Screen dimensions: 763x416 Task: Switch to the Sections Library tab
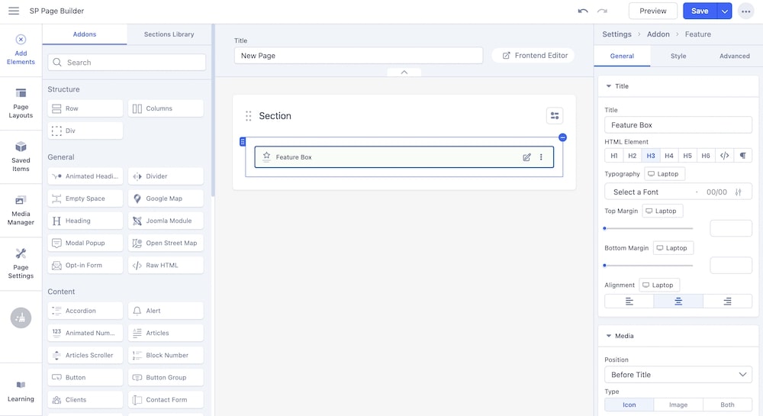(x=169, y=34)
